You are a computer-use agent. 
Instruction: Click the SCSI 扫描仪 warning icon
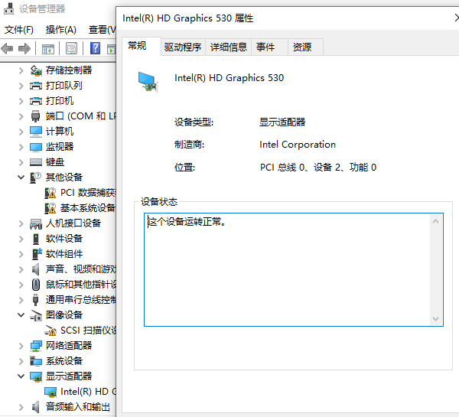click(50, 331)
